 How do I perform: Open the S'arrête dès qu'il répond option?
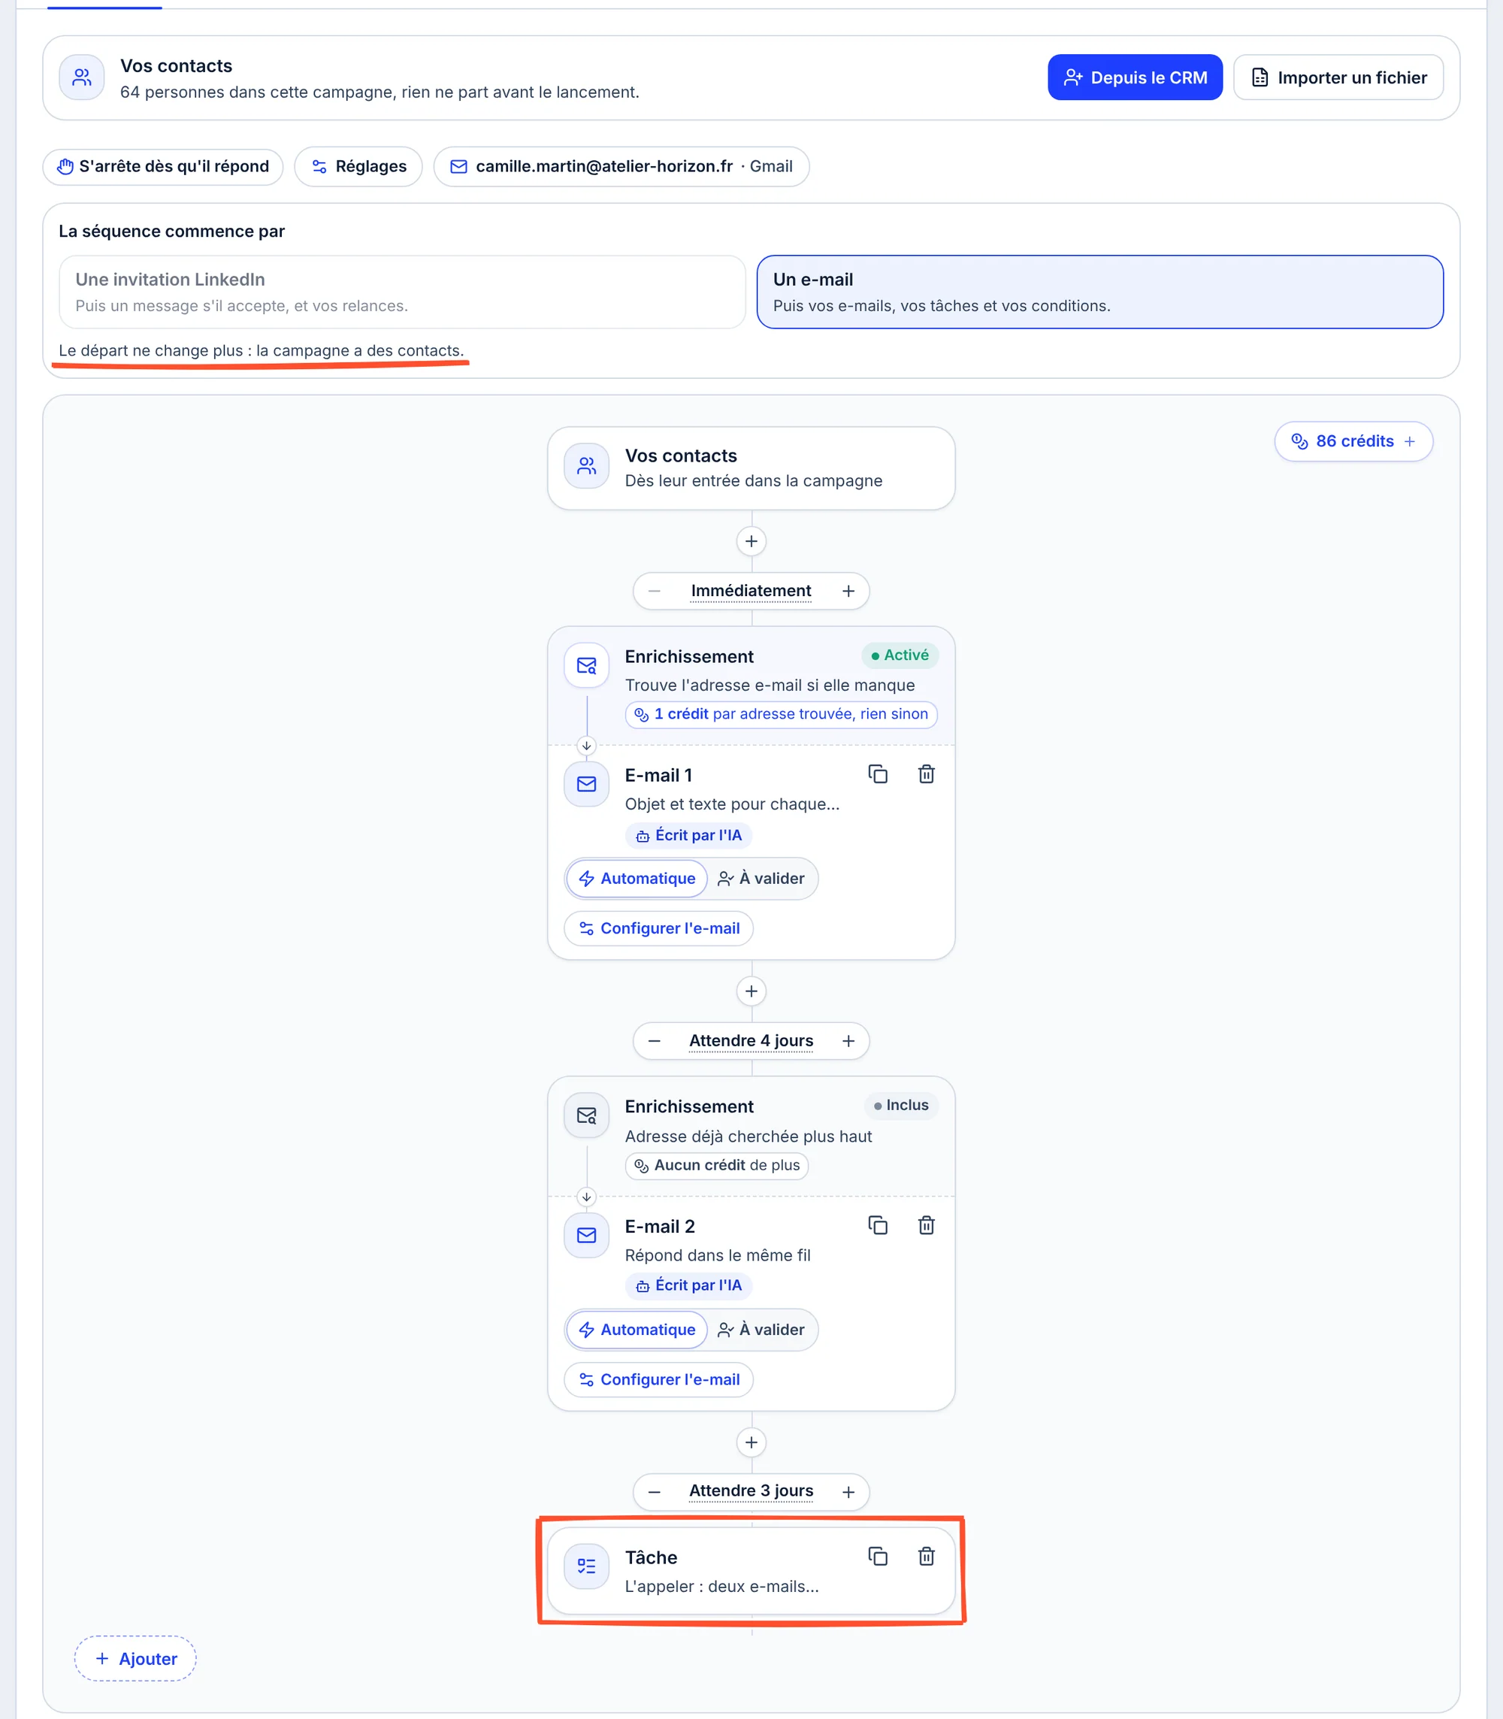(163, 166)
